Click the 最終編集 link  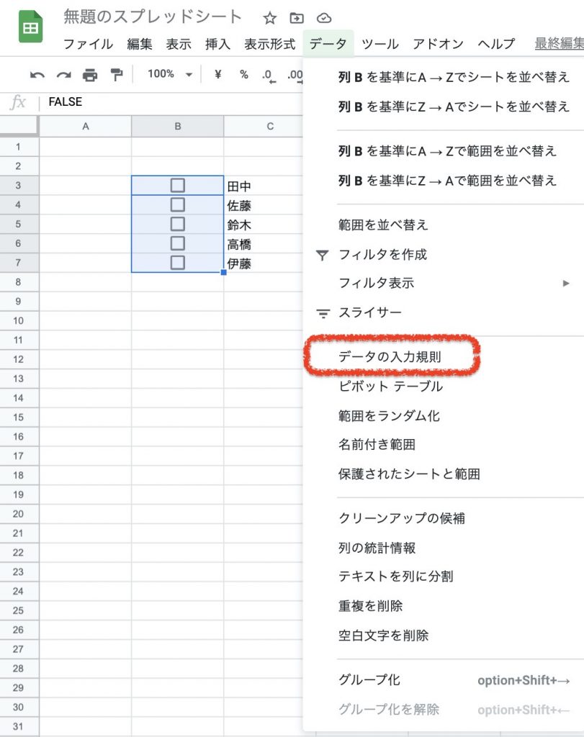point(558,44)
